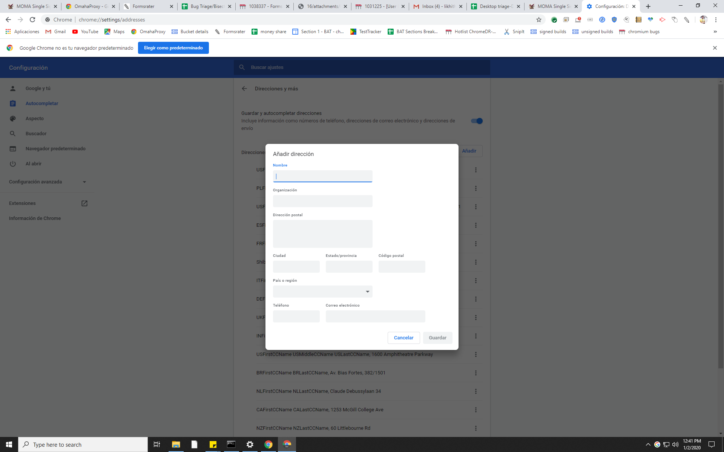Open Chrome's three-dot main menu
724x452 pixels.
716,20
